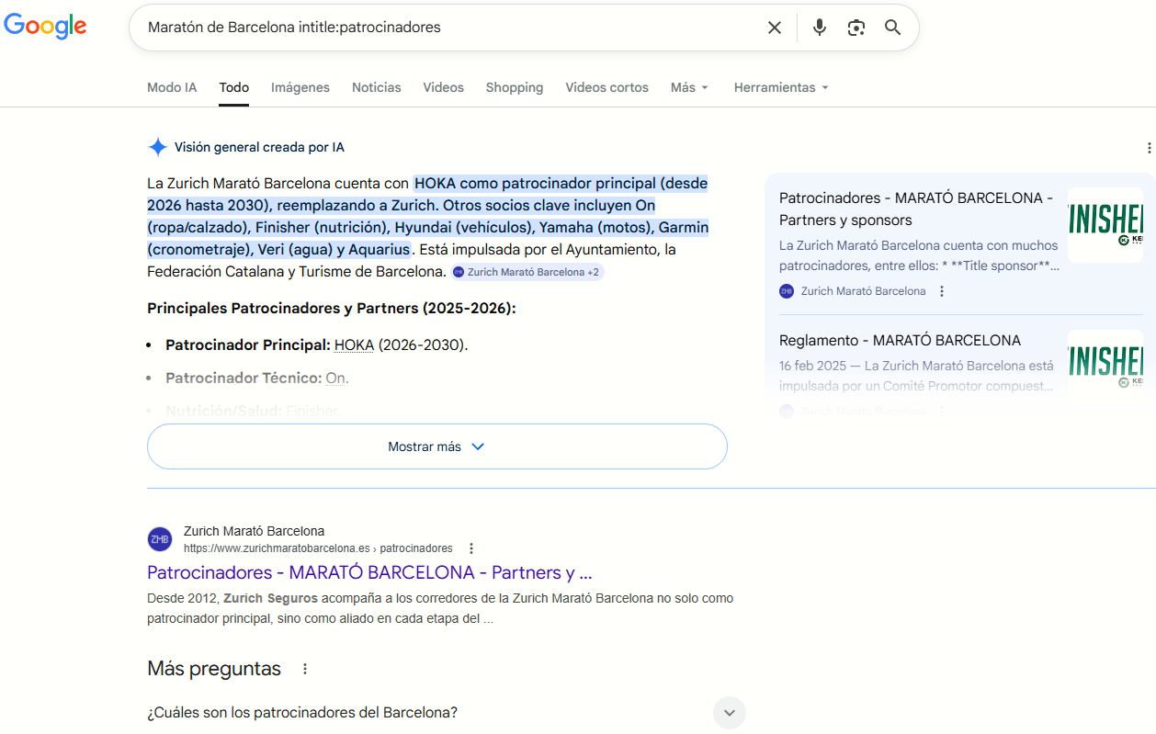Screen dimensions: 1156x734
Task: Open the 'Patrocinadores - MARATÓ BARCELONA' result link
Action: [x=368, y=572]
